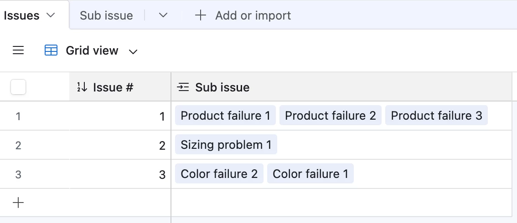Image resolution: width=517 pixels, height=223 pixels.
Task: Open the Color failure 2 linked record
Action: (219, 174)
